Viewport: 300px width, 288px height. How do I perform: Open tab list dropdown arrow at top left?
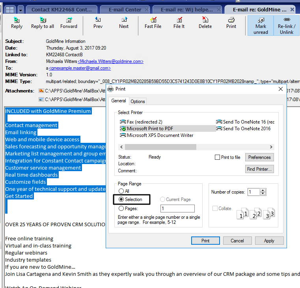20,9
